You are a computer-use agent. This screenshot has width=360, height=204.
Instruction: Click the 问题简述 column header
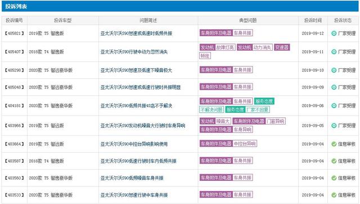148,20
